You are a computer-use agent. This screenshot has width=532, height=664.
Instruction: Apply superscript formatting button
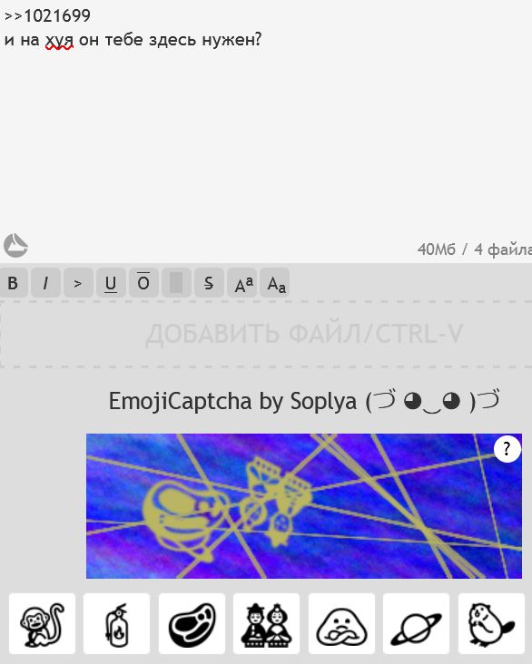(241, 282)
